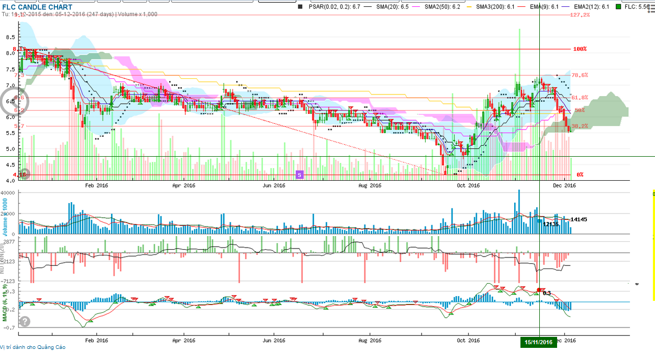Click the 0% Fibonacci label
655x351 pixels.
[x=580, y=174]
